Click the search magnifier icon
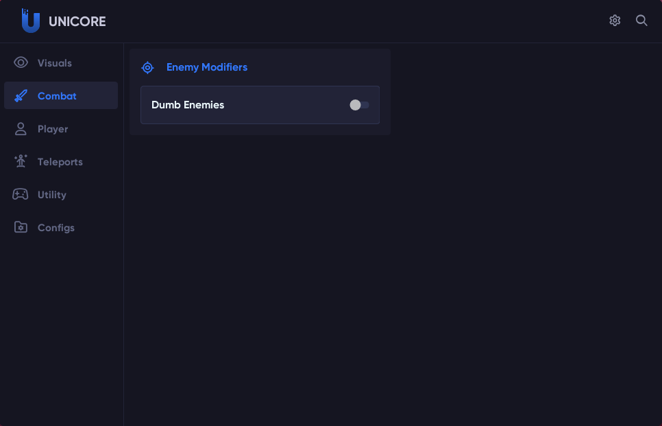662x426 pixels. 641,21
